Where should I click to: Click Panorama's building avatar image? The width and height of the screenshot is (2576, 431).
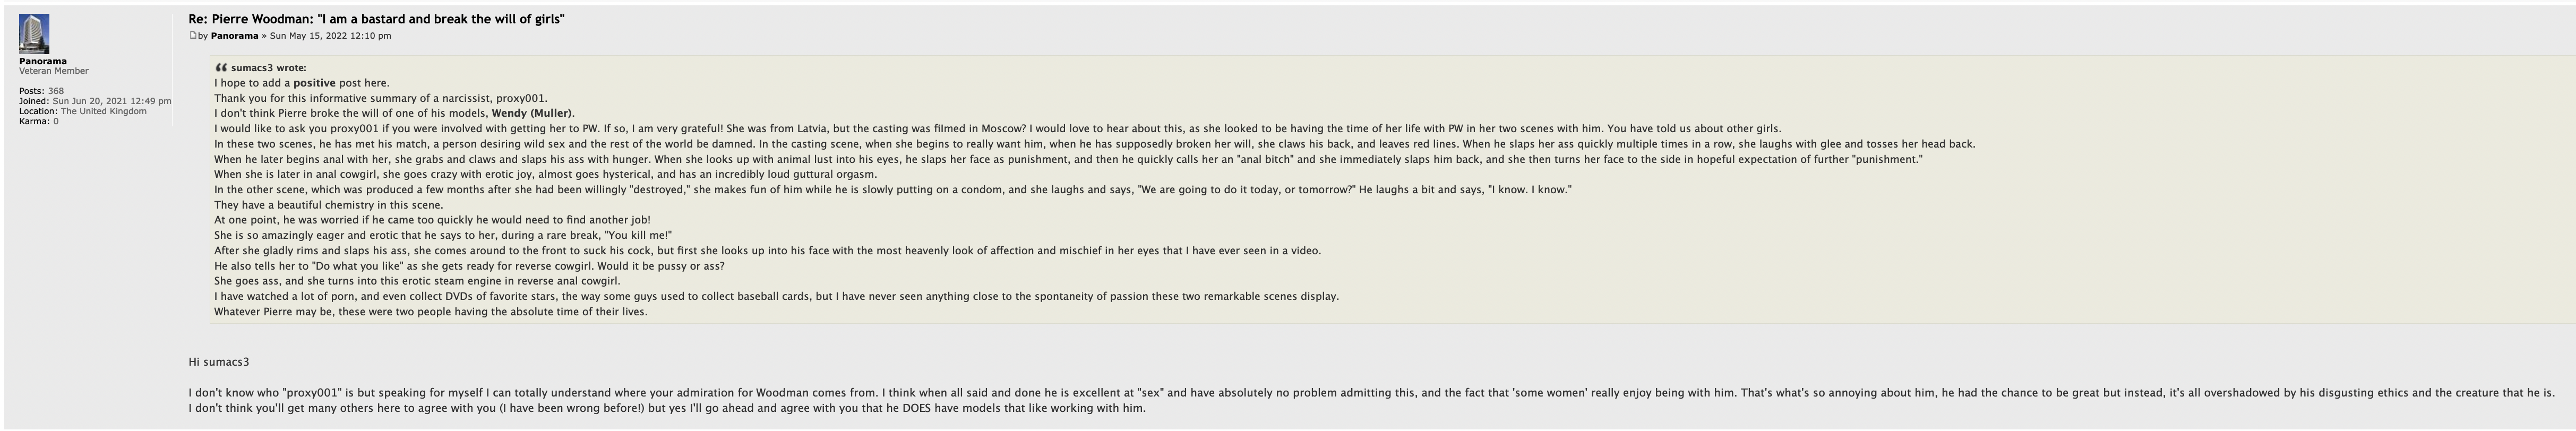point(33,34)
